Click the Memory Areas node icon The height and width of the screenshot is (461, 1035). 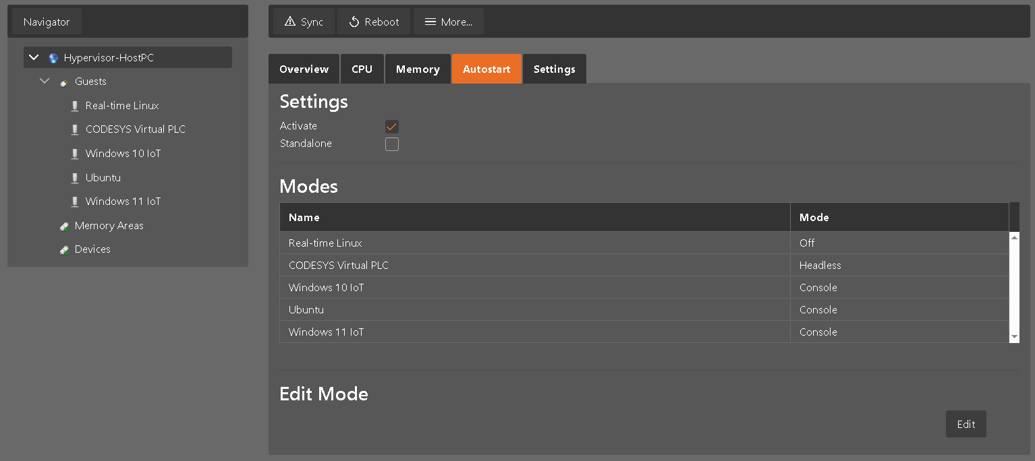pos(63,225)
